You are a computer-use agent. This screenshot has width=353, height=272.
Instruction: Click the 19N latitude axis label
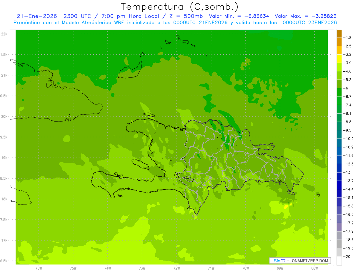[x=5, y=158]
